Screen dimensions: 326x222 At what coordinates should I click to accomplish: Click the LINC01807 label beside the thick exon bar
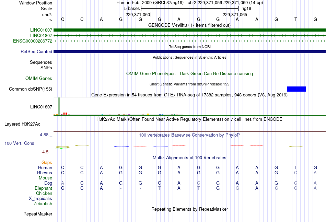click(41, 30)
